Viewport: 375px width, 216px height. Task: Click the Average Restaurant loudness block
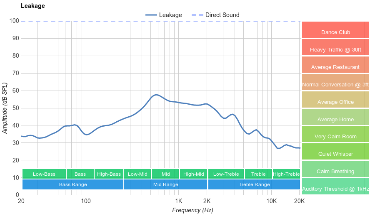(335, 67)
